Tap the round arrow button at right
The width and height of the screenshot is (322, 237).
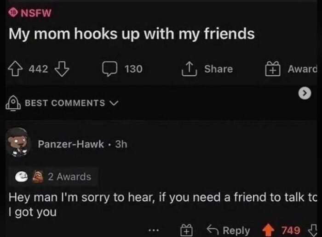tap(305, 93)
